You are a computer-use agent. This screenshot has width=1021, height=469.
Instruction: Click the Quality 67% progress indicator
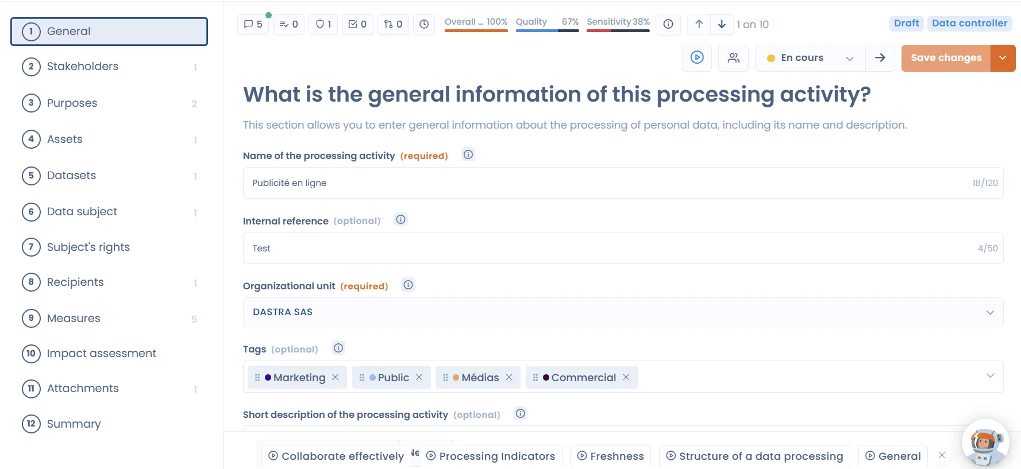point(547,24)
